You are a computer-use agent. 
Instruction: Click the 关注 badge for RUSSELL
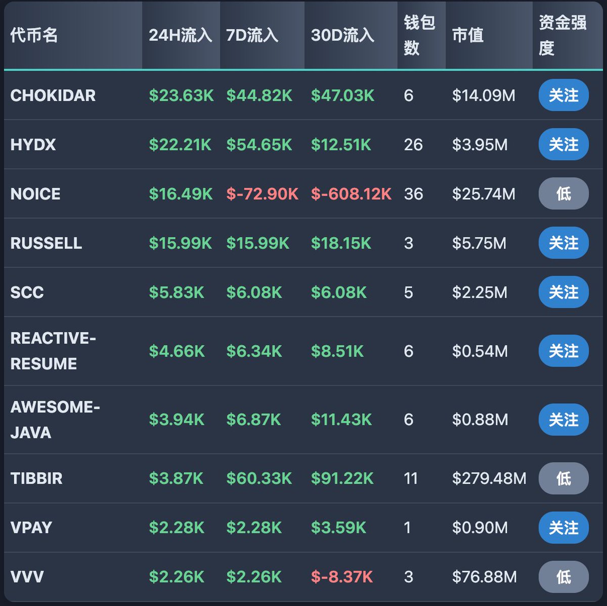(563, 243)
